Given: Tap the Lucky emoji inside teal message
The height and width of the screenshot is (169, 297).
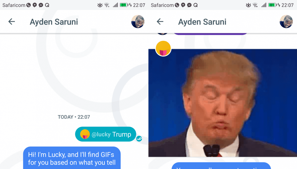Looking at the screenshot, I should [85, 134].
